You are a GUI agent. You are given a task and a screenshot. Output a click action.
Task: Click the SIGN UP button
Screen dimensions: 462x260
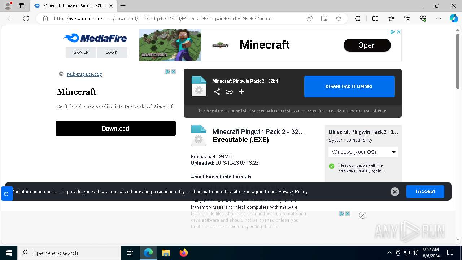click(81, 52)
